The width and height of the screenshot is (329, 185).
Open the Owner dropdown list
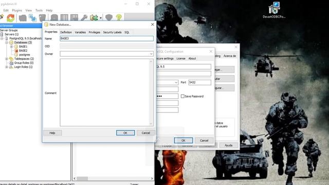[x=151, y=54]
